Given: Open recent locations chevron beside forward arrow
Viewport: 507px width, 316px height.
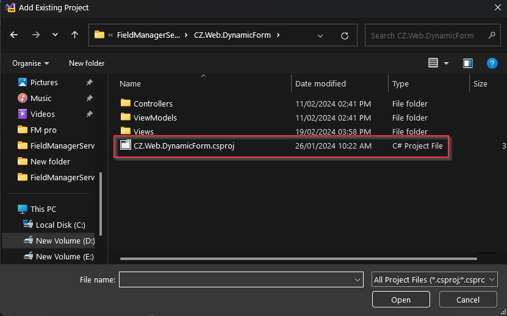Looking at the screenshot, I should (x=56, y=35).
